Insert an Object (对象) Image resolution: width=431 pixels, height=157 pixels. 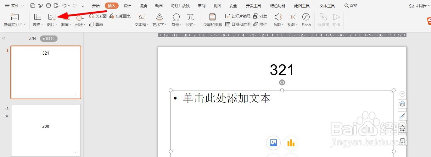point(260,16)
